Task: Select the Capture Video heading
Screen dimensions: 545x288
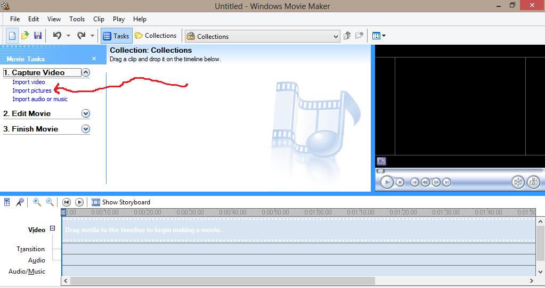Action: coord(34,72)
